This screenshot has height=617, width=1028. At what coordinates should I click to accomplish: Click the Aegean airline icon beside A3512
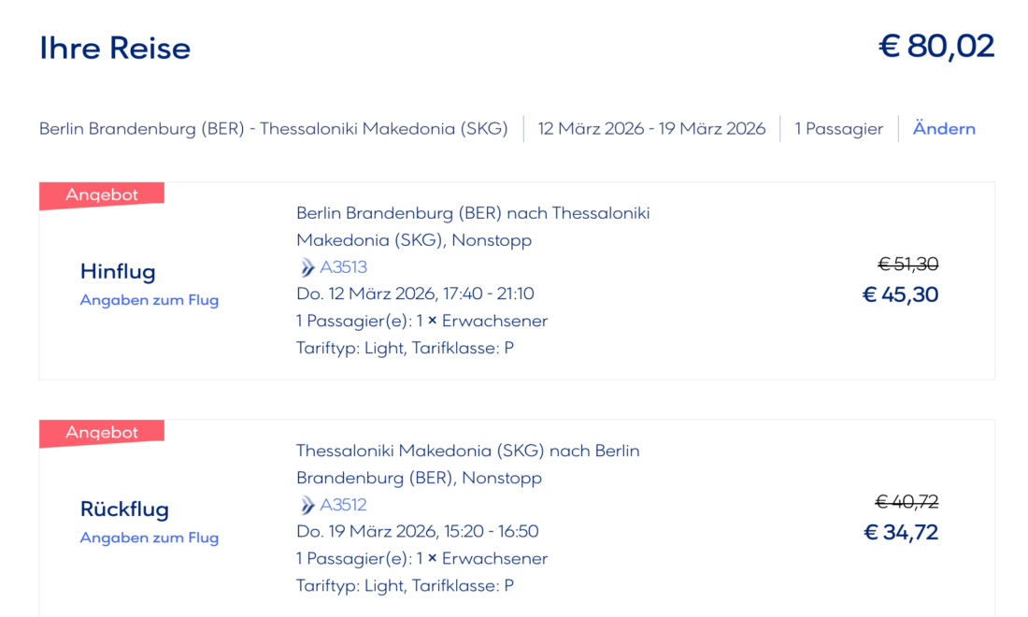coord(307,506)
